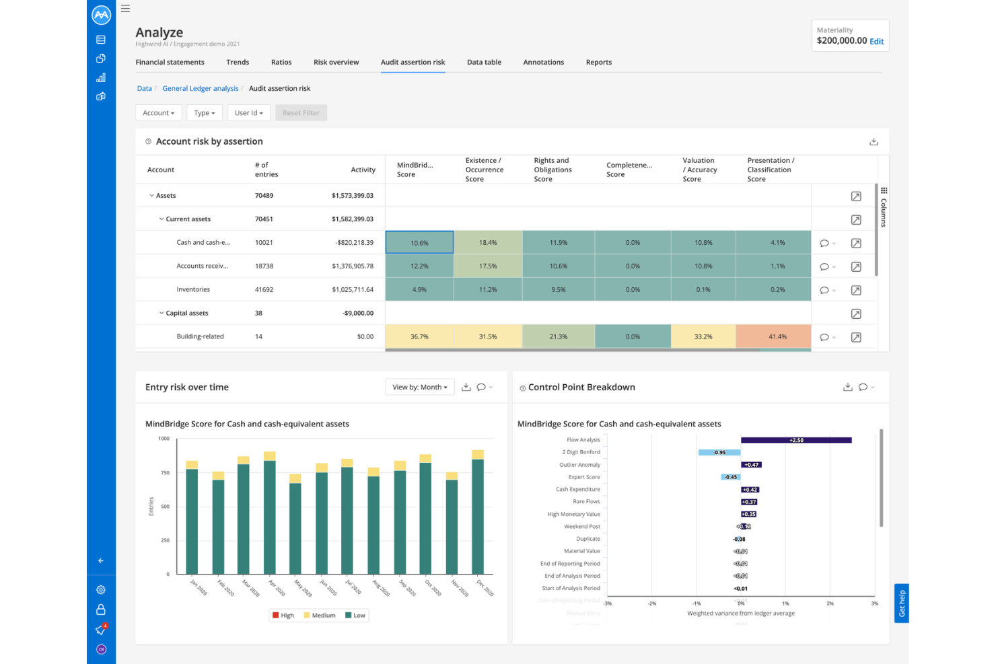Sort by the Activity column header
Viewport: 996px width, 664px height.
click(x=363, y=170)
